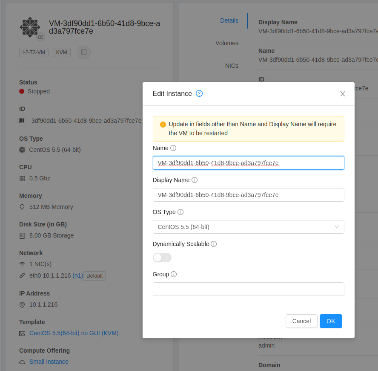Open the Small Instance compute offering link
The image size is (378, 371).
tap(49, 361)
